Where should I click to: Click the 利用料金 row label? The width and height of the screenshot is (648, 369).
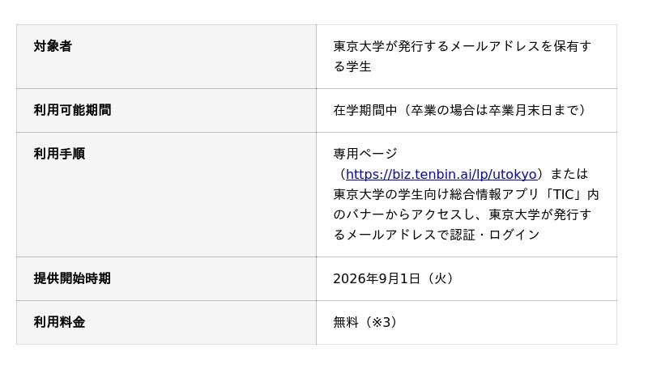pyautogui.click(x=59, y=322)
